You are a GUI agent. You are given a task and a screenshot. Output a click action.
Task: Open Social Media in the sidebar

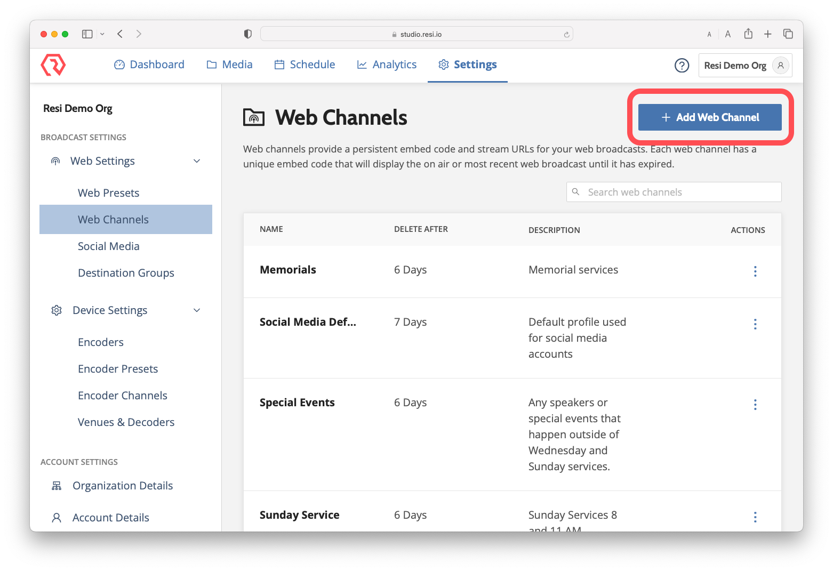point(109,246)
